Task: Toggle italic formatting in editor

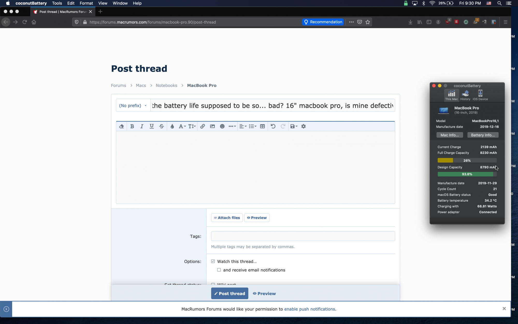Action: point(142,126)
